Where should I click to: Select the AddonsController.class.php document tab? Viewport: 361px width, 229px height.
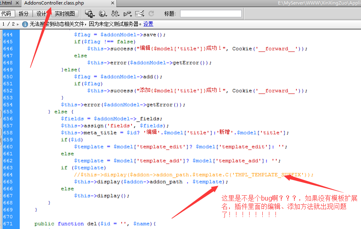[54, 3]
